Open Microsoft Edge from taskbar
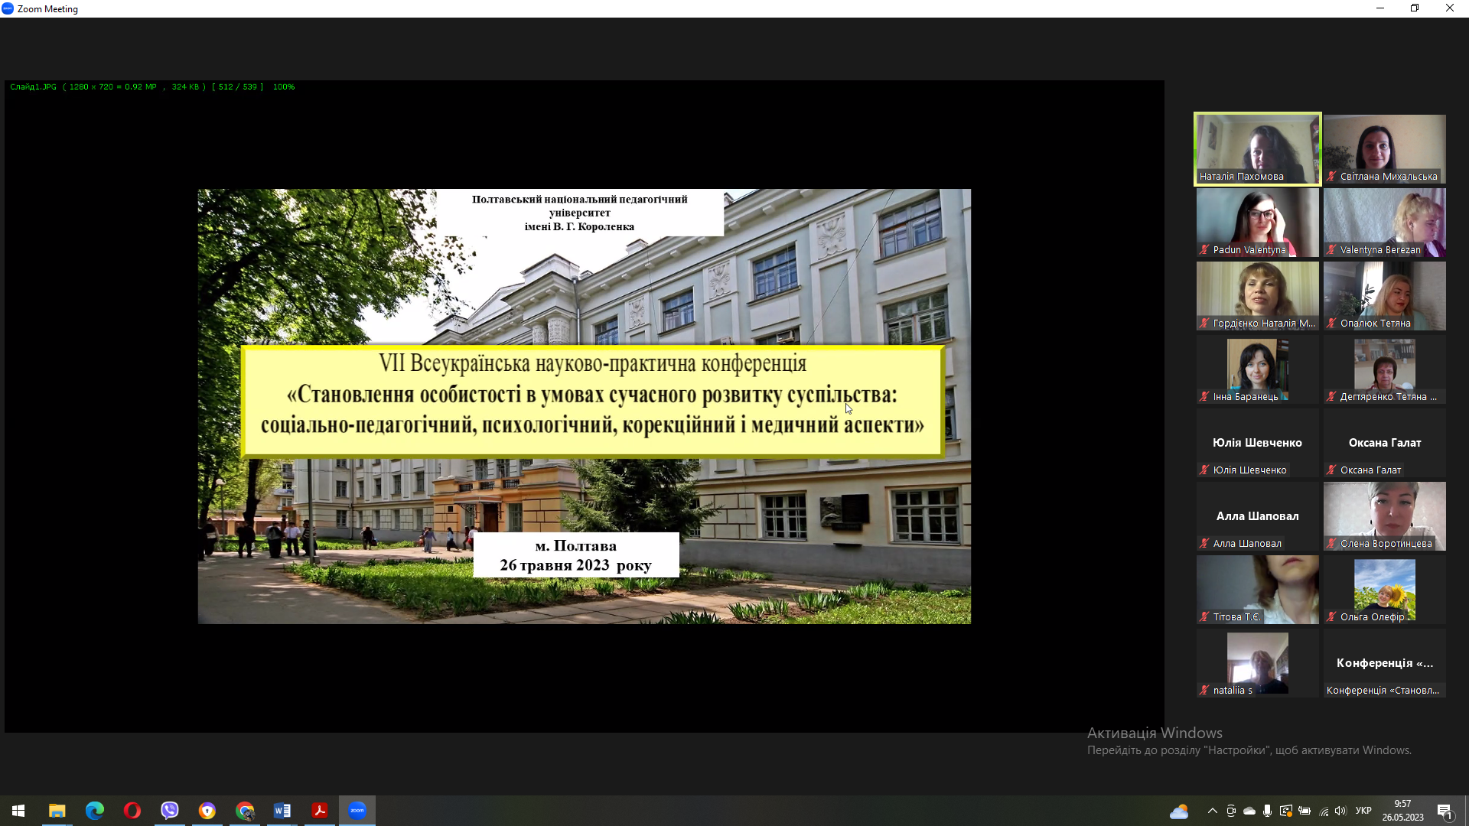This screenshot has width=1469, height=826. pos(95,811)
